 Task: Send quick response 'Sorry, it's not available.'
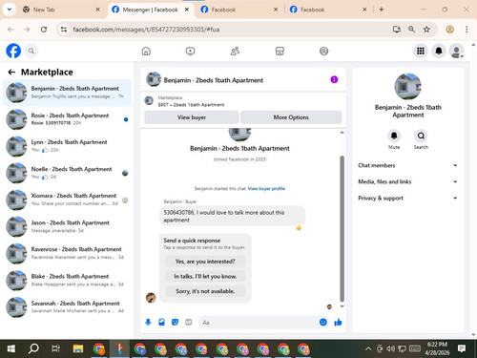click(205, 291)
